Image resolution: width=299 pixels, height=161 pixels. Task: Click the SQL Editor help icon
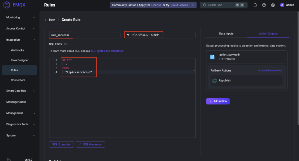click(x=65, y=44)
